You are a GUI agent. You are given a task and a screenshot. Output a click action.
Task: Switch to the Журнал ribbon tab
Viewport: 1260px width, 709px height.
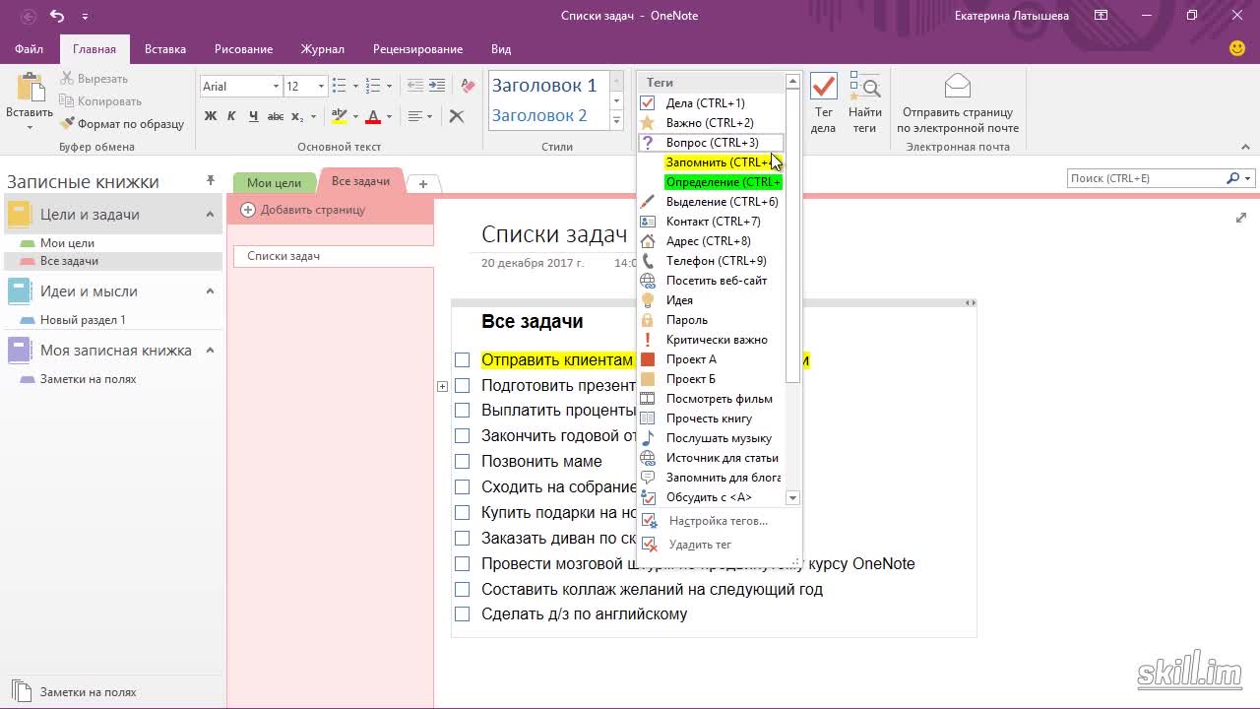pos(323,49)
